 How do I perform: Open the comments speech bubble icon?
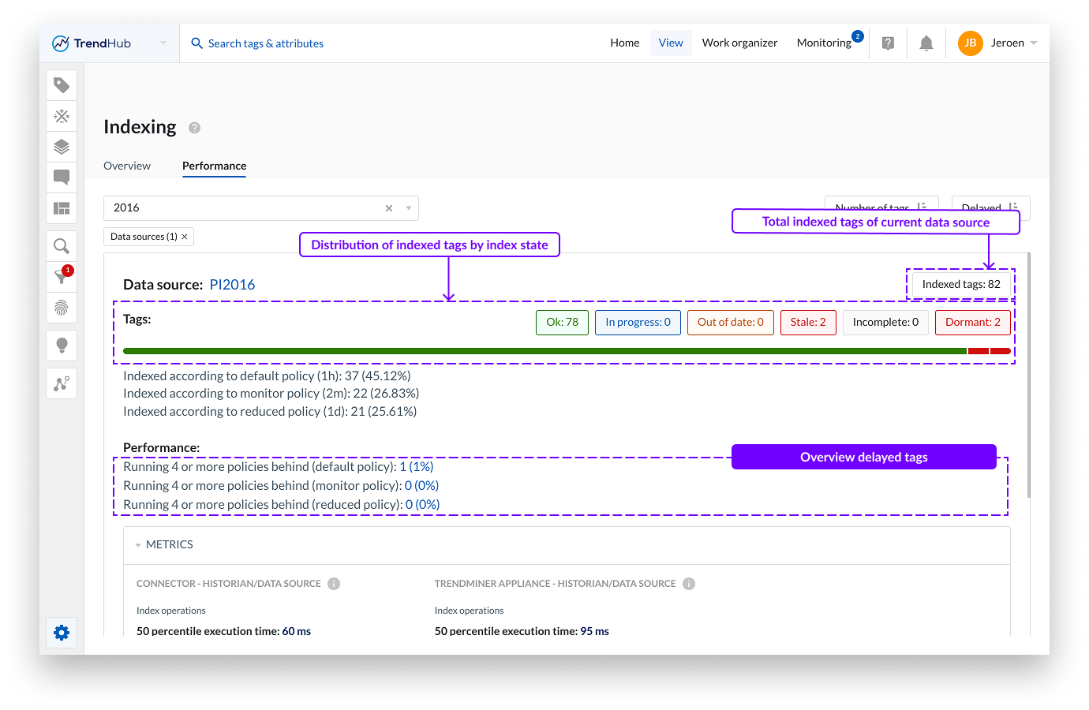coord(62,177)
